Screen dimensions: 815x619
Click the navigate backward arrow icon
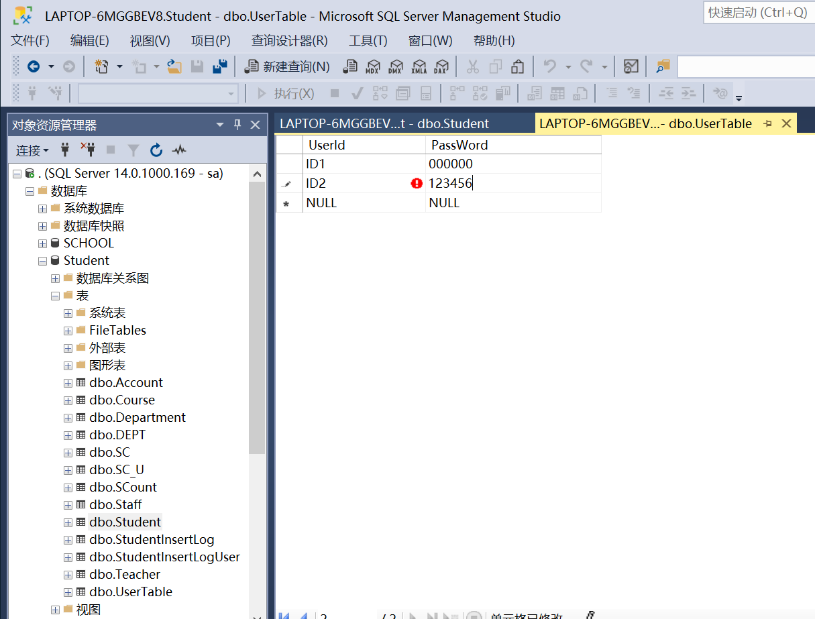click(x=34, y=66)
